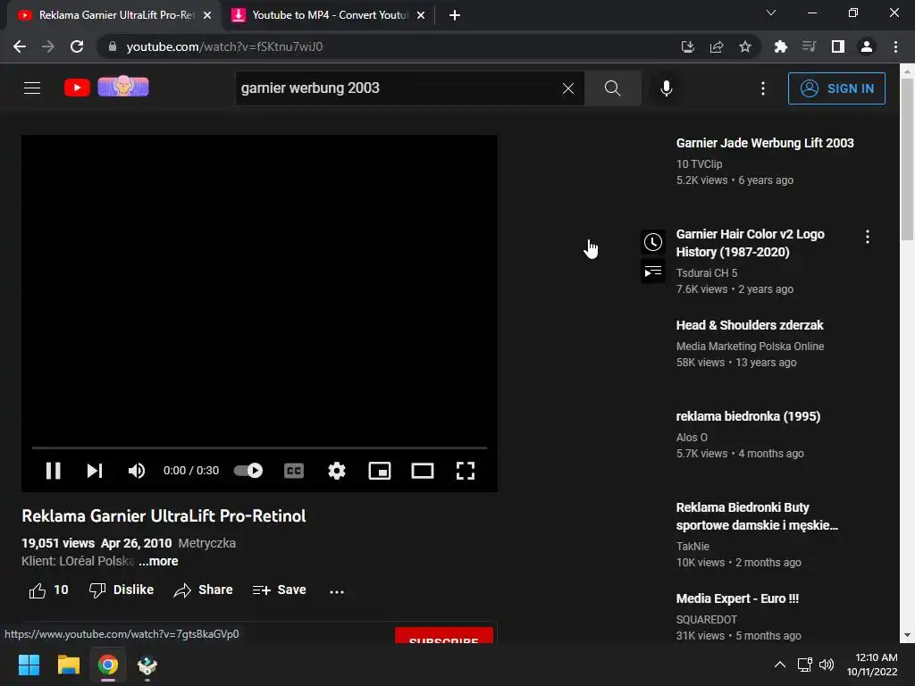Viewport: 915px width, 686px height.
Task: Clear the search box text with X
Action: [x=567, y=88]
